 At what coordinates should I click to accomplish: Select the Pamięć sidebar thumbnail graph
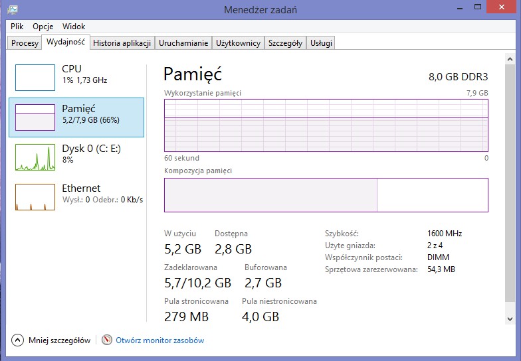coord(35,117)
